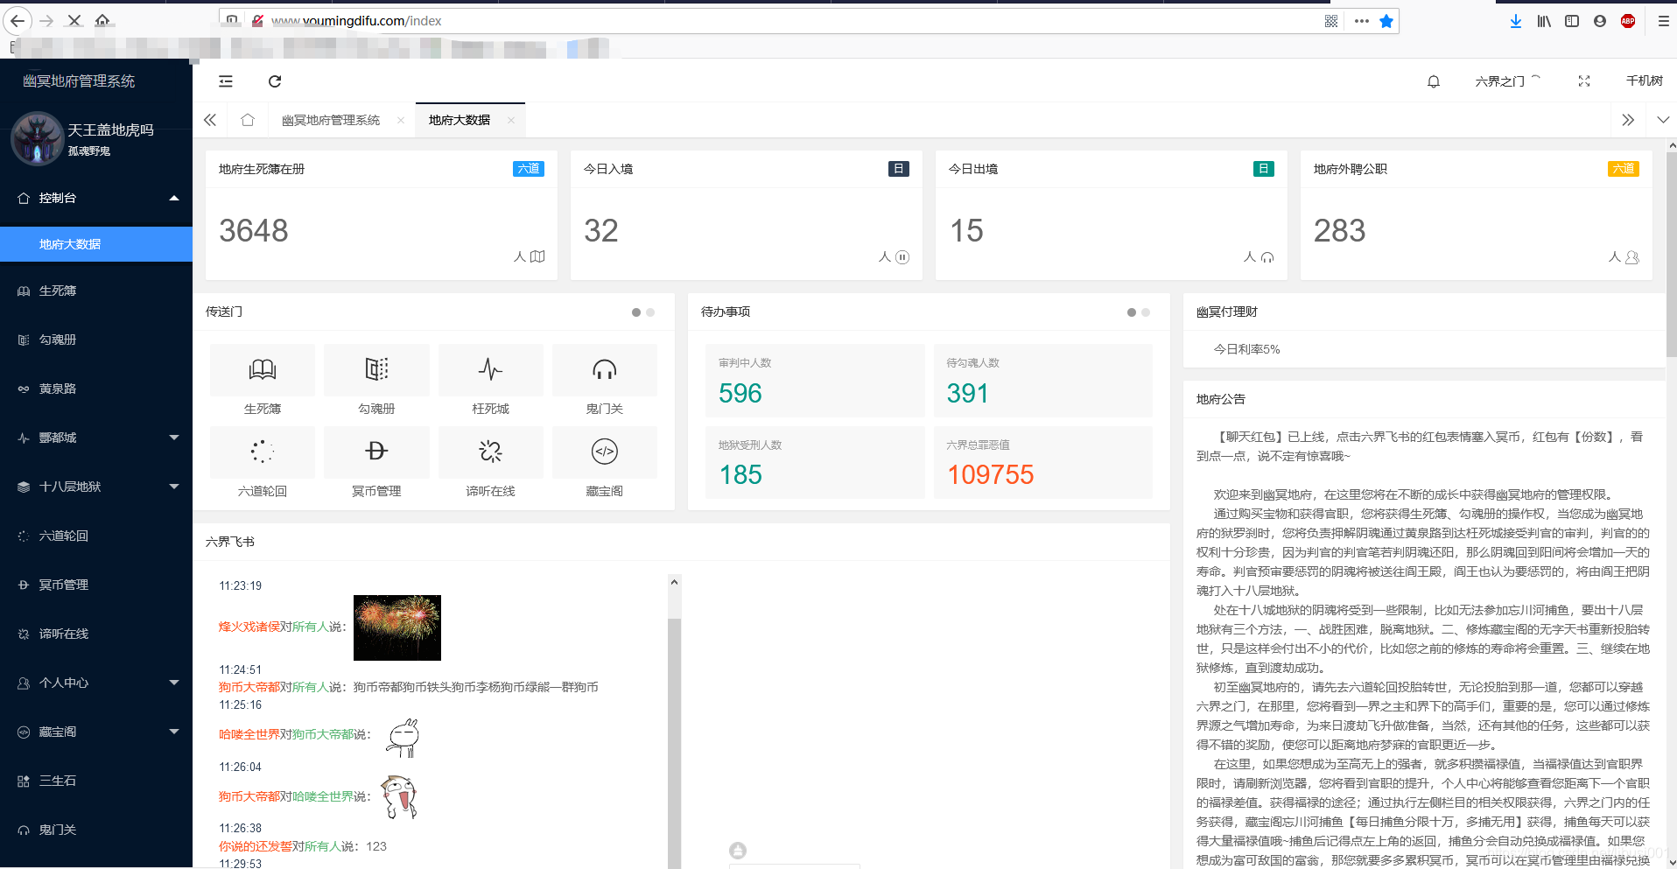Image resolution: width=1677 pixels, height=869 pixels.
Task: Switch to 地府大数据 tab
Action: (x=460, y=120)
